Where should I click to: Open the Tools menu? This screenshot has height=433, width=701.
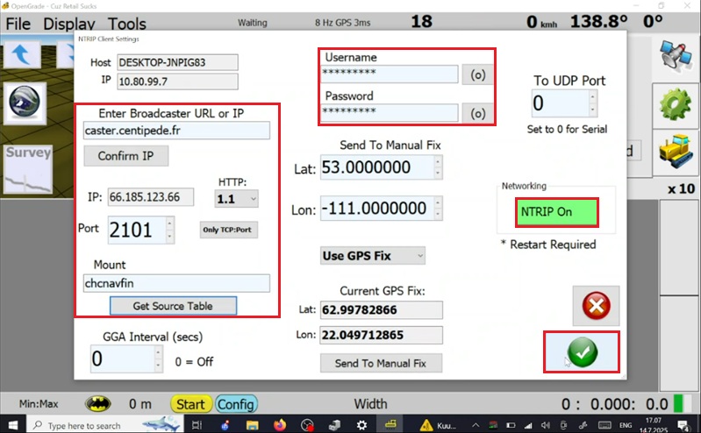point(127,23)
